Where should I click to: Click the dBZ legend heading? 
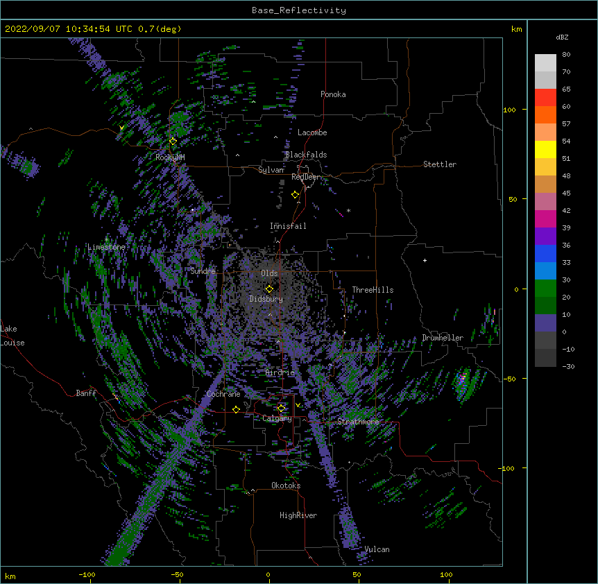coord(562,37)
